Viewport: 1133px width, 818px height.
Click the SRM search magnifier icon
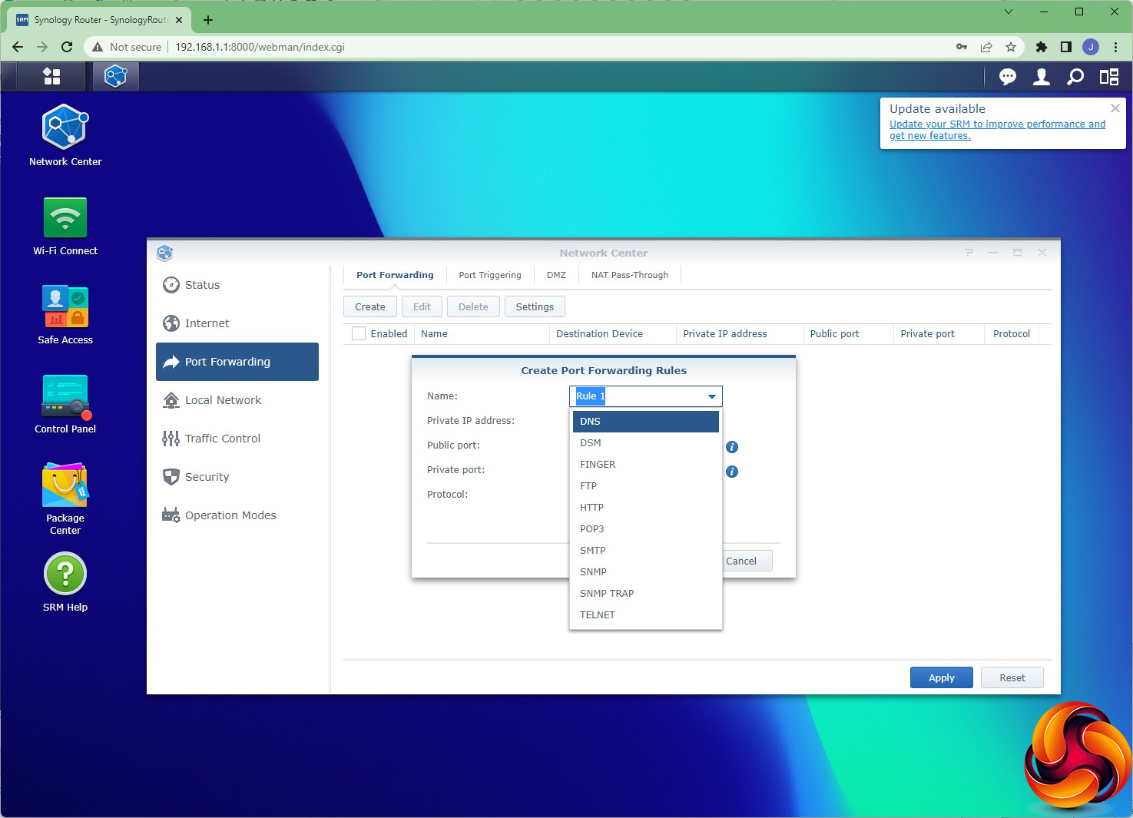click(1075, 76)
